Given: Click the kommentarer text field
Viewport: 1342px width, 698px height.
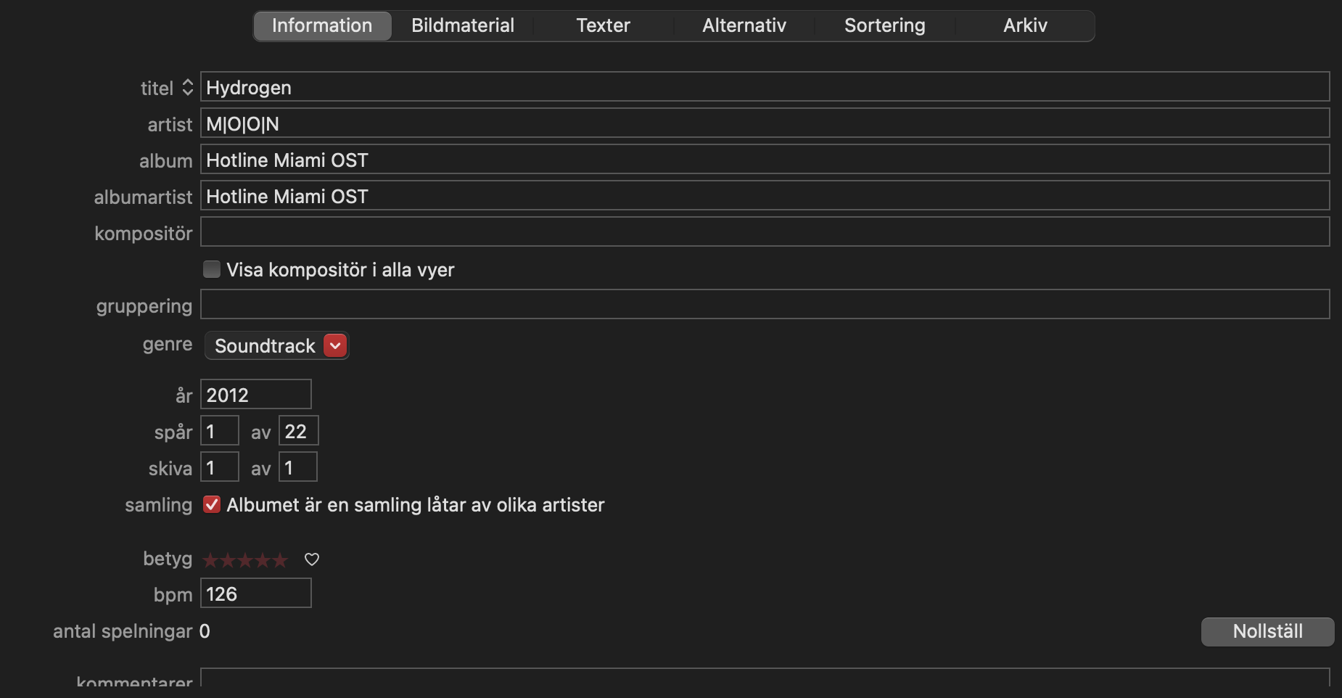Looking at the screenshot, I should pyautogui.click(x=765, y=678).
